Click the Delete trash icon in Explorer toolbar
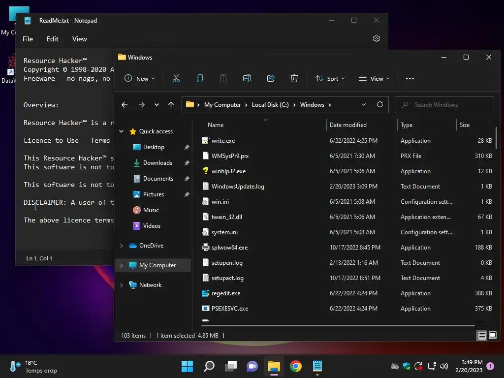This screenshot has width=504, height=378. [294, 78]
